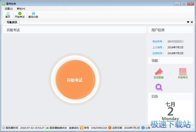Click the green checkmark 开始考试 toolbar icon
This screenshot has width=196, height=132.
coord(20,14)
